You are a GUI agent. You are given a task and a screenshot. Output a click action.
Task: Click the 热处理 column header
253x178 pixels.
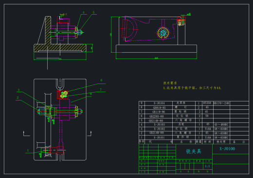click(x=221, y=142)
